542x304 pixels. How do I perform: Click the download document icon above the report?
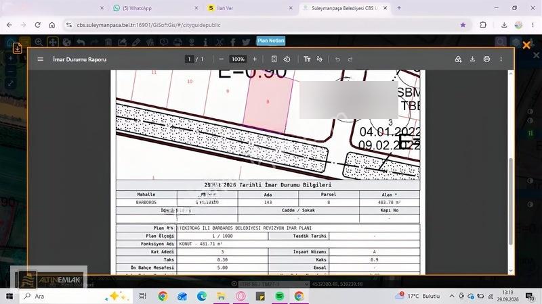point(18,49)
